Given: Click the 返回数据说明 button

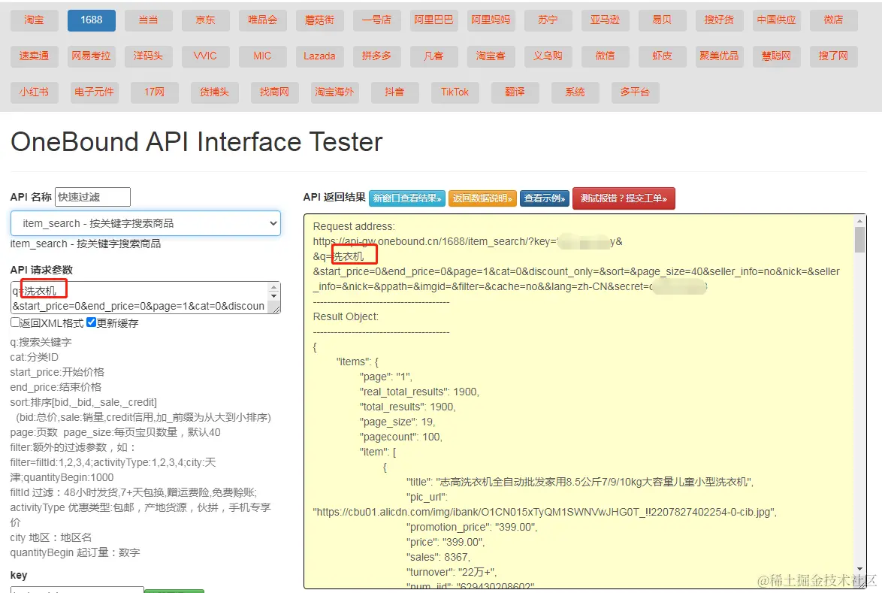Looking at the screenshot, I should tap(482, 198).
